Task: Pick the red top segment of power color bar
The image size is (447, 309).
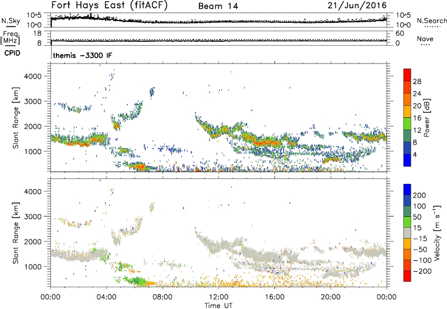Action: coord(407,75)
